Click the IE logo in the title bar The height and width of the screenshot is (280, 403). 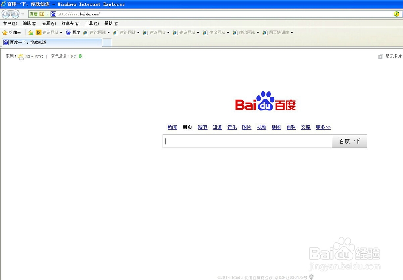(x=3, y=4)
